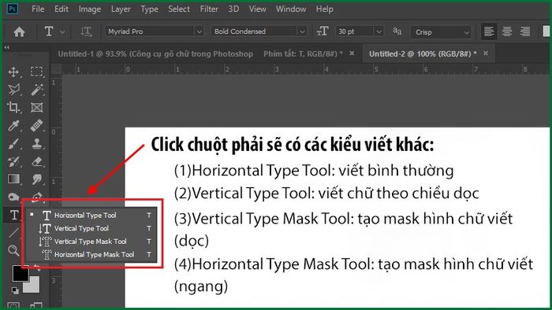Open the Bold Condensed font style dropdown
The height and width of the screenshot is (310, 552).
point(259,31)
